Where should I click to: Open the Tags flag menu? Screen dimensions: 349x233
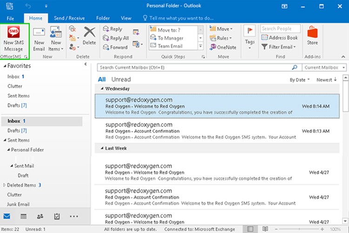(250, 37)
